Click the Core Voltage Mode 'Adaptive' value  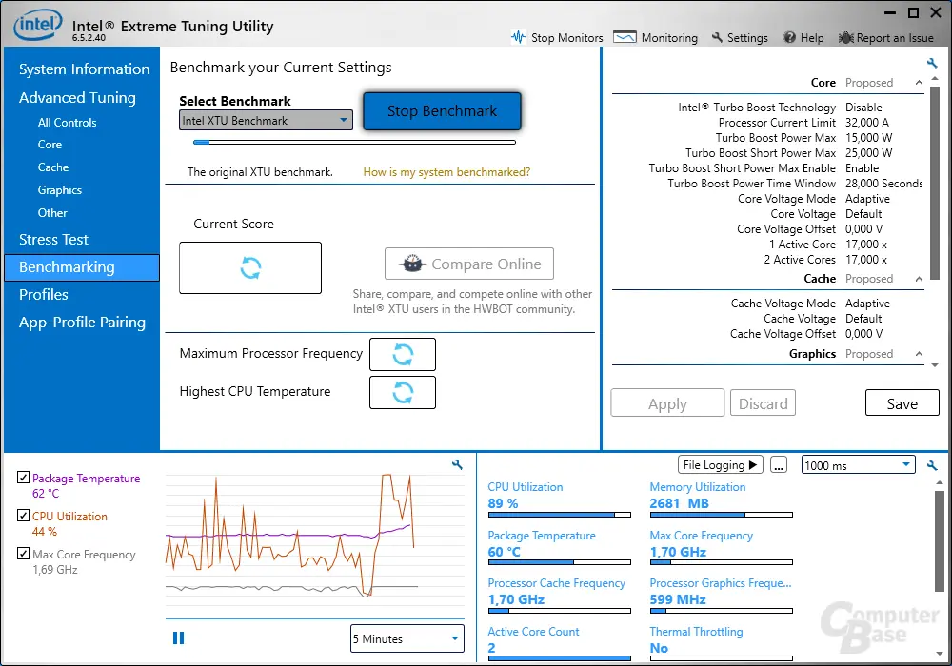click(867, 199)
